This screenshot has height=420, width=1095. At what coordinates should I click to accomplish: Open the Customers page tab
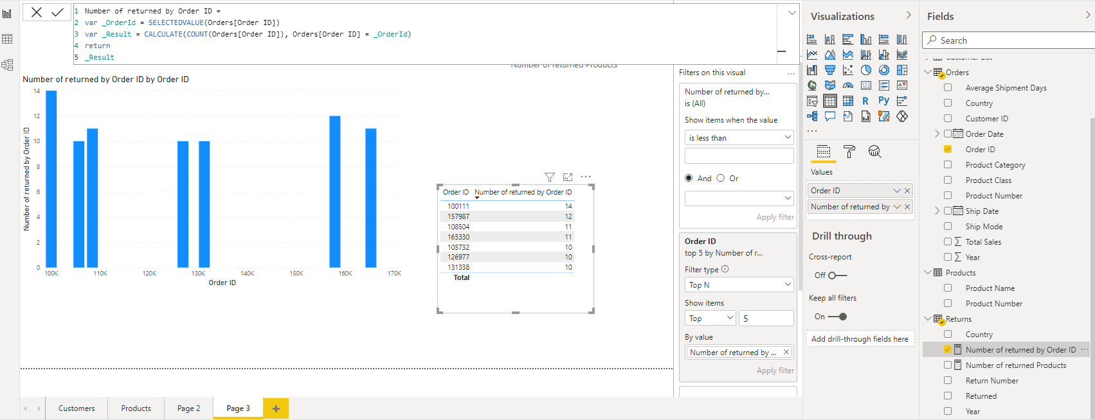77,408
